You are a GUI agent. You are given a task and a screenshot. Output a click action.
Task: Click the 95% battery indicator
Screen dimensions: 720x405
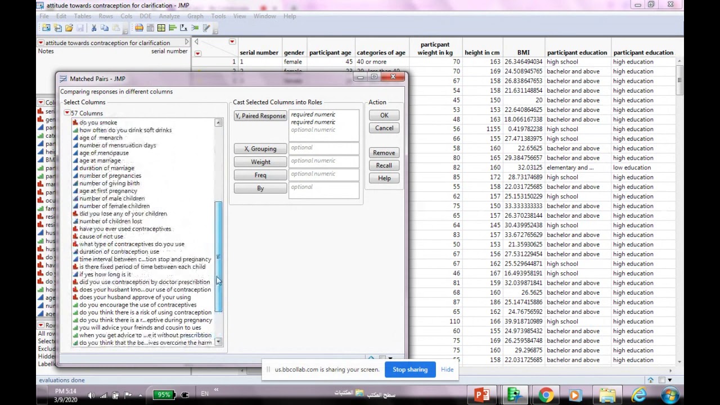[164, 395]
